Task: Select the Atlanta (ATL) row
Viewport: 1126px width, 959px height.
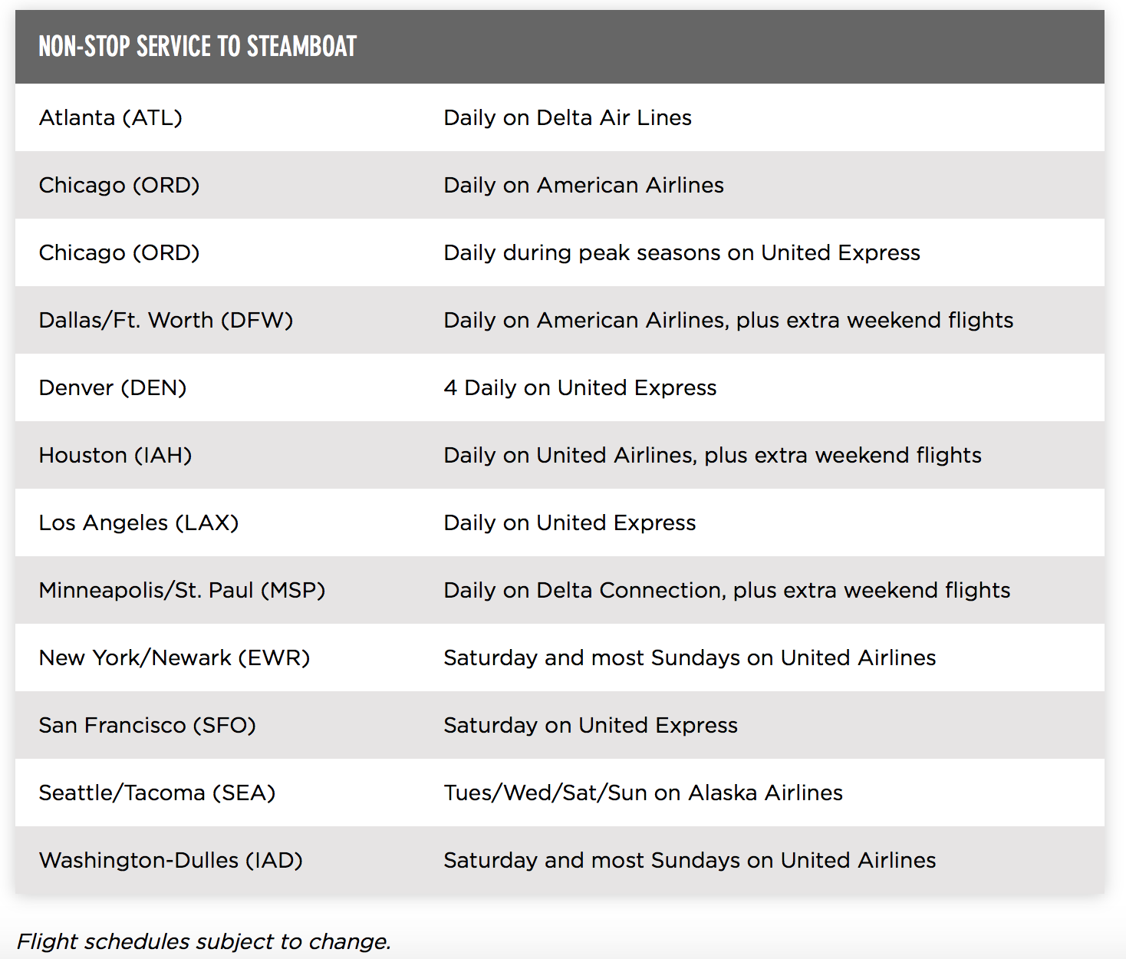Action: pyautogui.click(x=559, y=117)
